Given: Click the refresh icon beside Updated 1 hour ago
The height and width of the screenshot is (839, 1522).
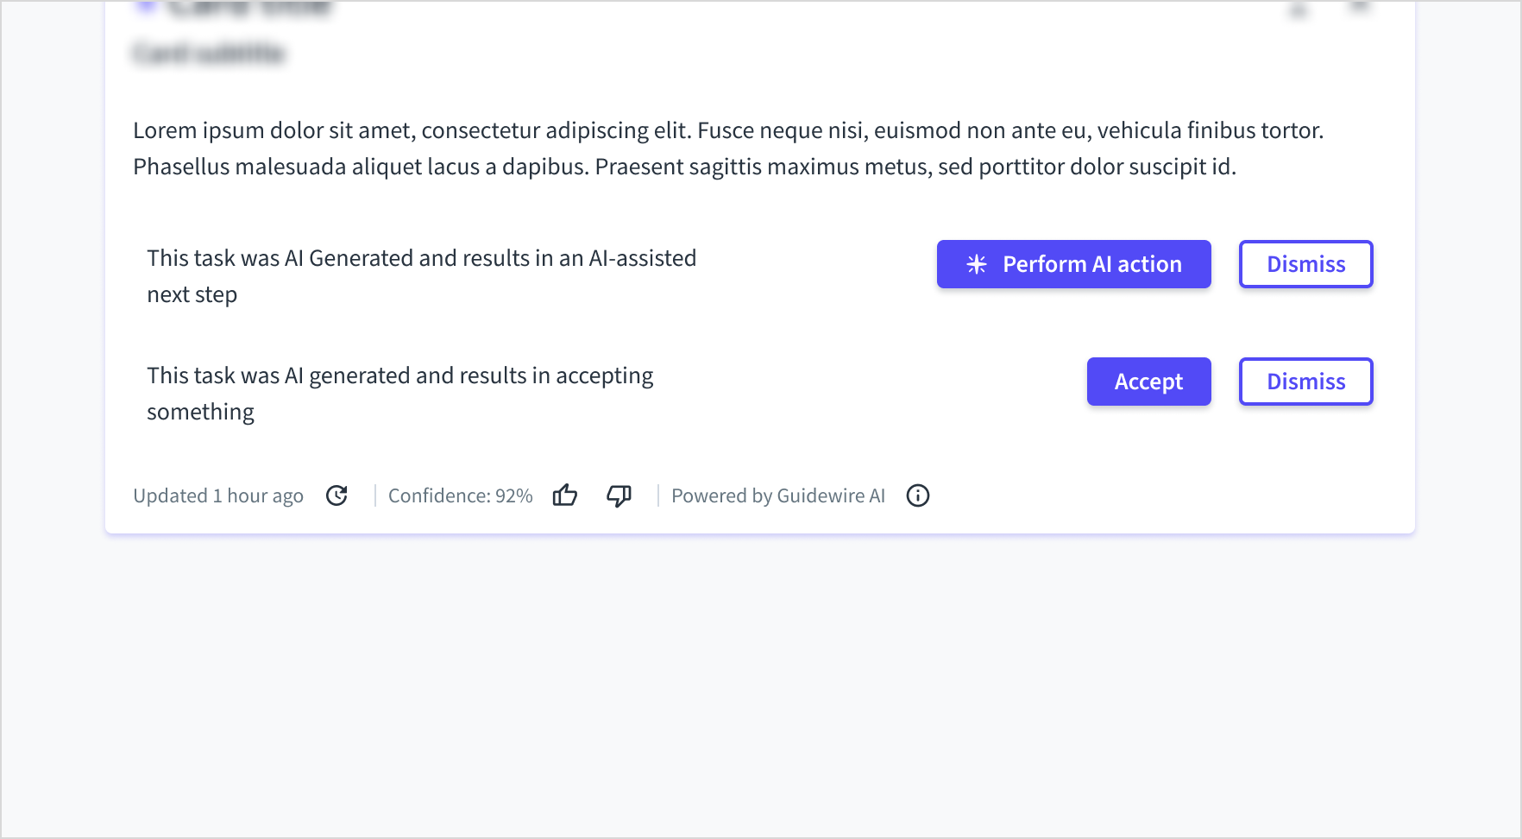Looking at the screenshot, I should click(336, 495).
